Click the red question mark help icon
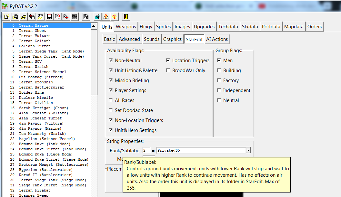The image size is (341, 197). pos(114,17)
